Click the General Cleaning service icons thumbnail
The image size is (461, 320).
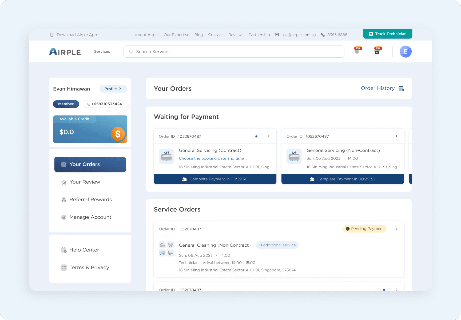(166, 249)
